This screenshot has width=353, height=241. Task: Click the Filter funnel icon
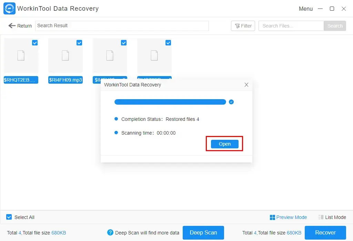(237, 26)
